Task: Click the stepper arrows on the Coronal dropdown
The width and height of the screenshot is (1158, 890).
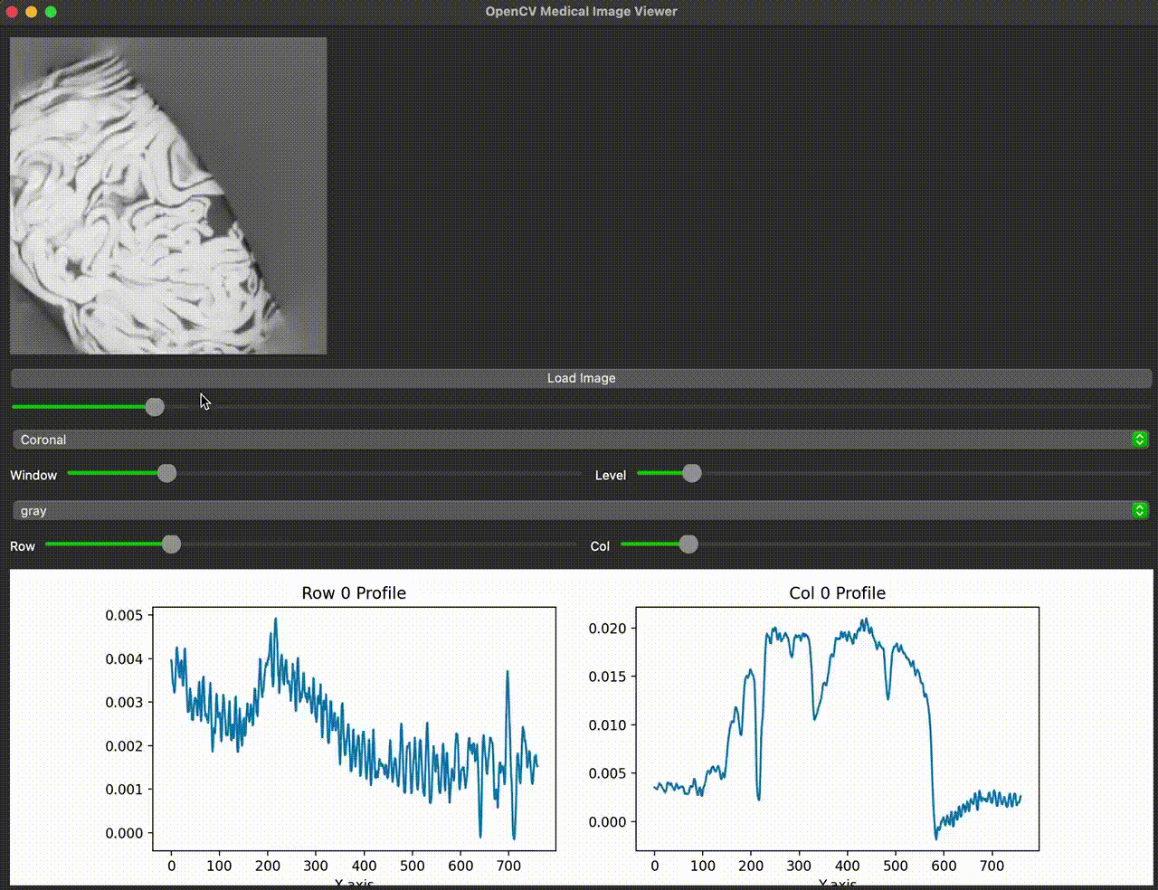Action: tap(1139, 440)
